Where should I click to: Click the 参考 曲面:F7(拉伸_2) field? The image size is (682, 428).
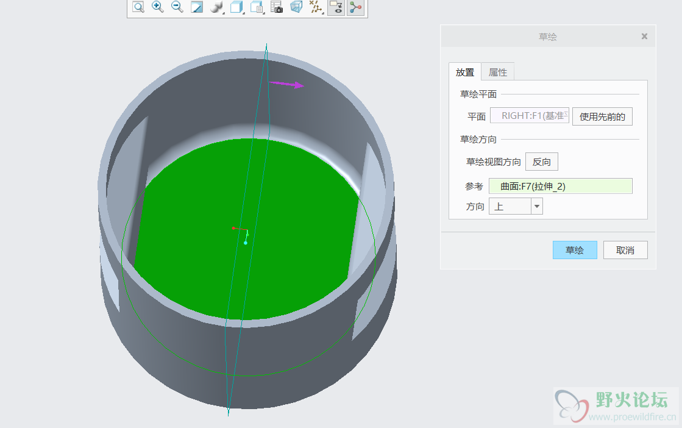(x=561, y=186)
